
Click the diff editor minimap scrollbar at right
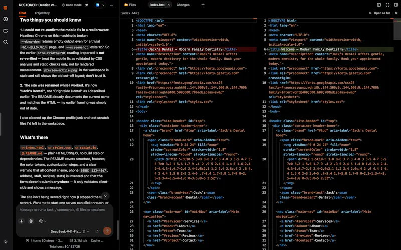tap(397, 29)
